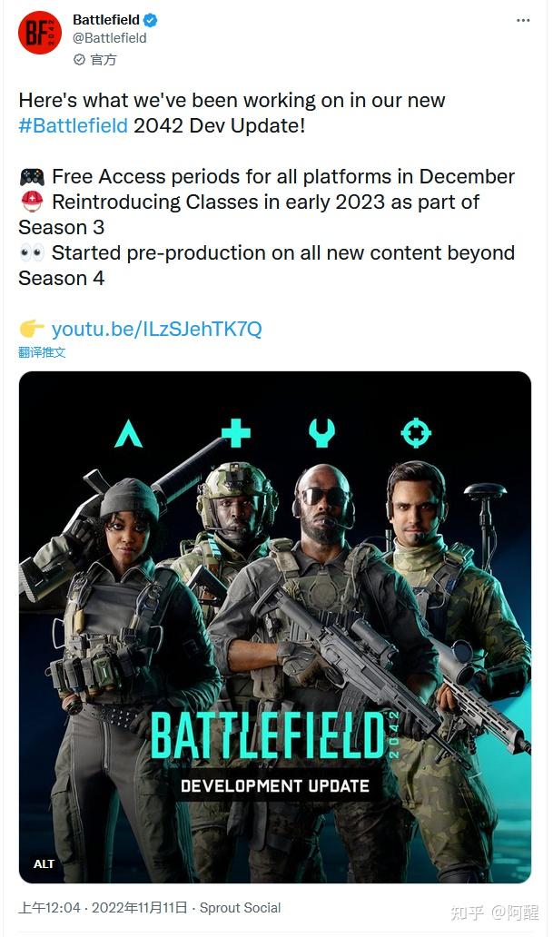The height and width of the screenshot is (937, 553).
Task: Click the Support class plus icon in image
Action: (235, 433)
